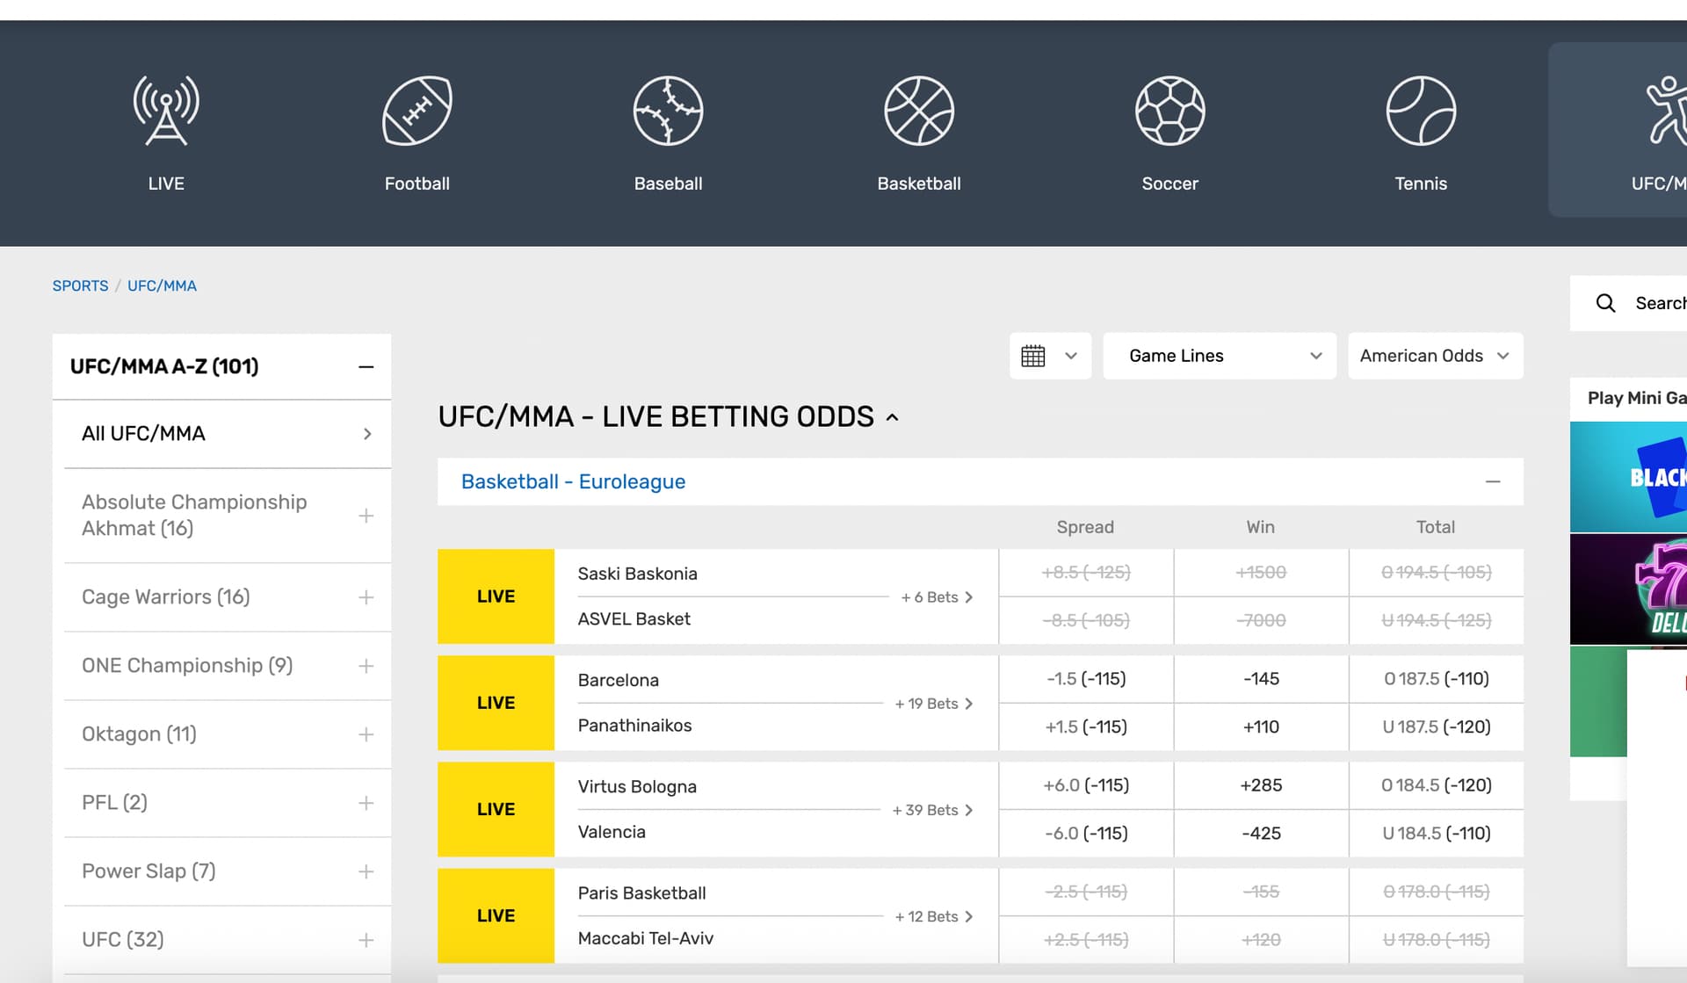The height and width of the screenshot is (983, 1687).
Task: Select the Basketball sport icon
Action: pos(918,112)
